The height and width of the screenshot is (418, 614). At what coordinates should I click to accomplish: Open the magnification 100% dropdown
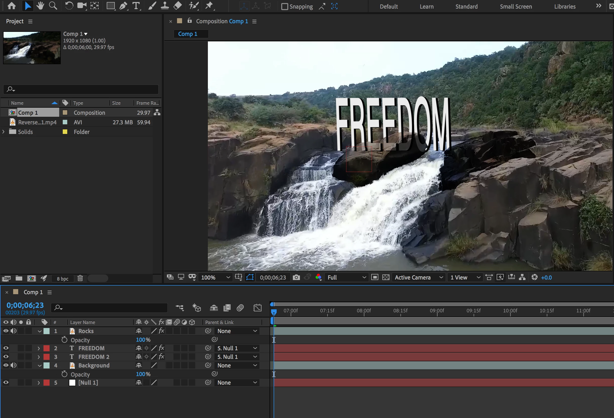(x=215, y=277)
